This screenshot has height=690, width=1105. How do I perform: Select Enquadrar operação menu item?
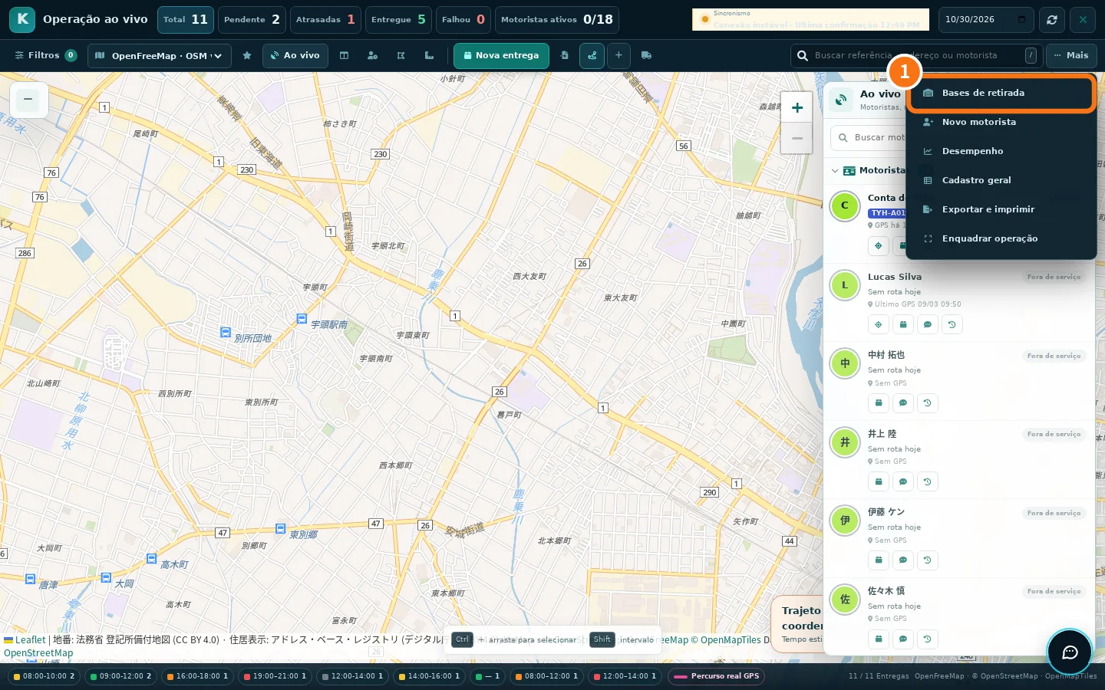pyautogui.click(x=1001, y=238)
